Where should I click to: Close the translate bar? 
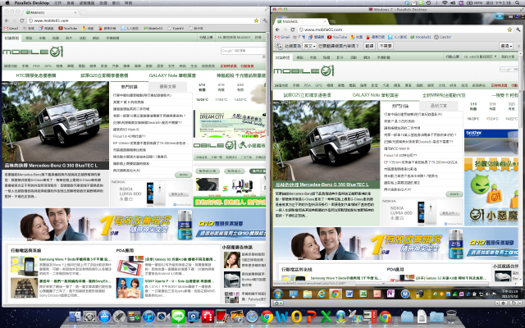(518, 46)
